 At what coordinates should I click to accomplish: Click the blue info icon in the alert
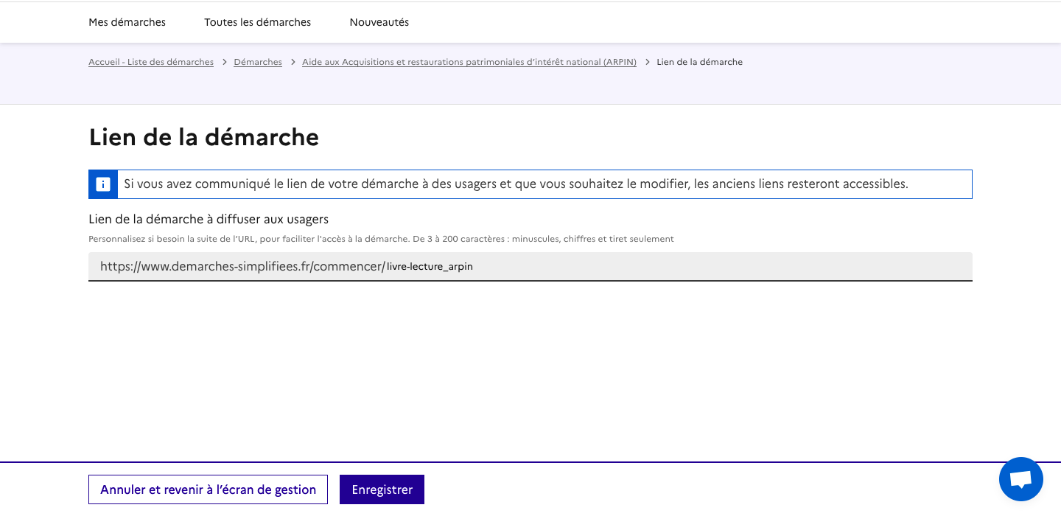pos(103,184)
